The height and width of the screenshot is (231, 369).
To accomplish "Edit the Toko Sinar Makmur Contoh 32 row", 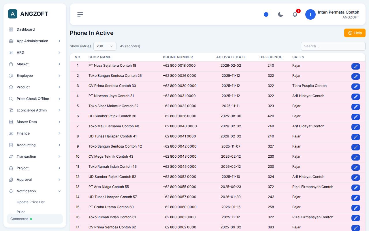I will pyautogui.click(x=356, y=107).
